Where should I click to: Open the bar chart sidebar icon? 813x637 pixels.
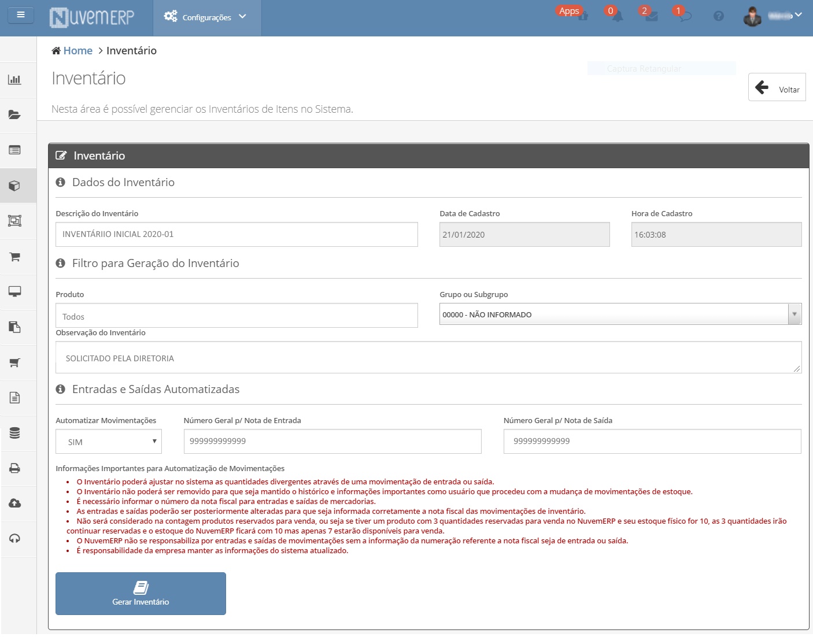point(14,80)
